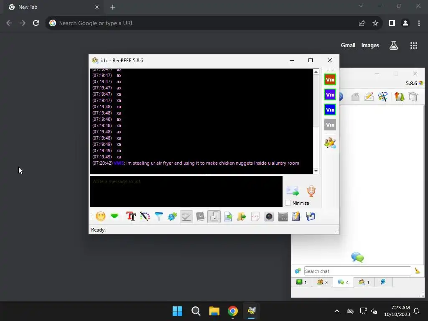Open the font chooser (TT) icon
This screenshot has width=428, height=321.
[131, 217]
